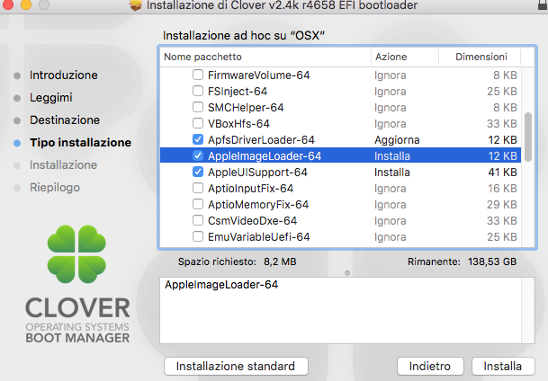Click the pane split handle dot

[347, 273]
